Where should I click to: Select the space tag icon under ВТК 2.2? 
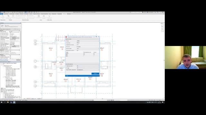[66, 81]
